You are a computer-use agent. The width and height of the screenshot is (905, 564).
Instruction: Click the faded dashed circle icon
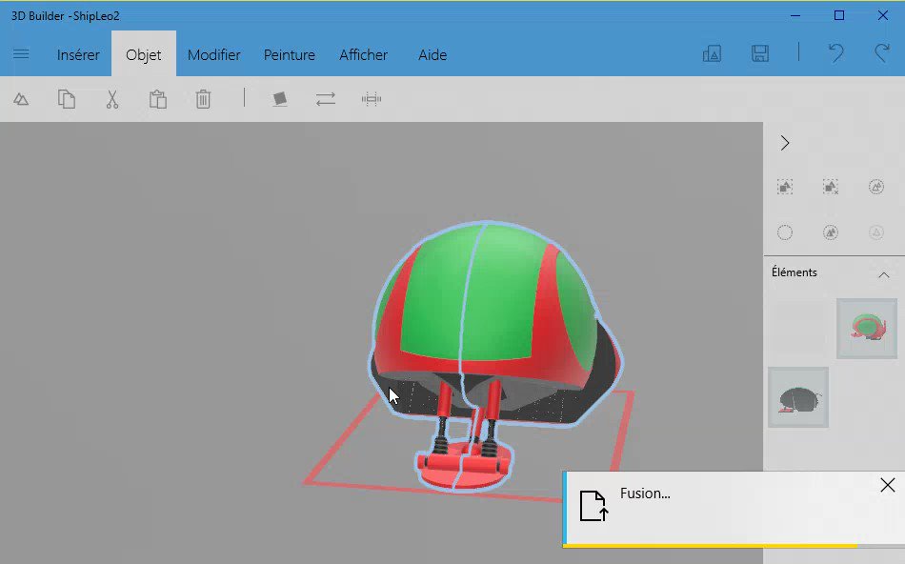[876, 232]
